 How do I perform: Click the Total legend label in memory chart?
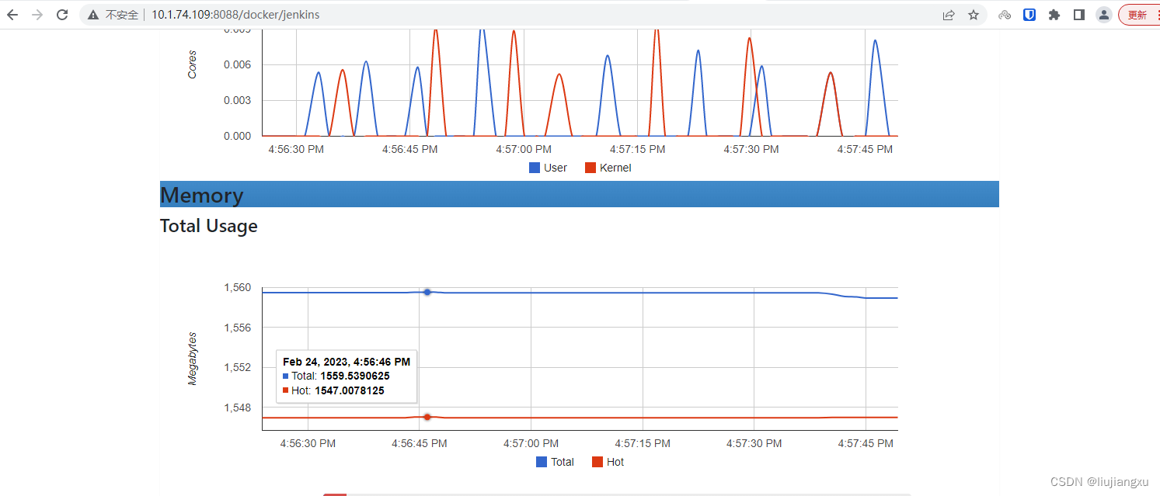click(x=563, y=462)
